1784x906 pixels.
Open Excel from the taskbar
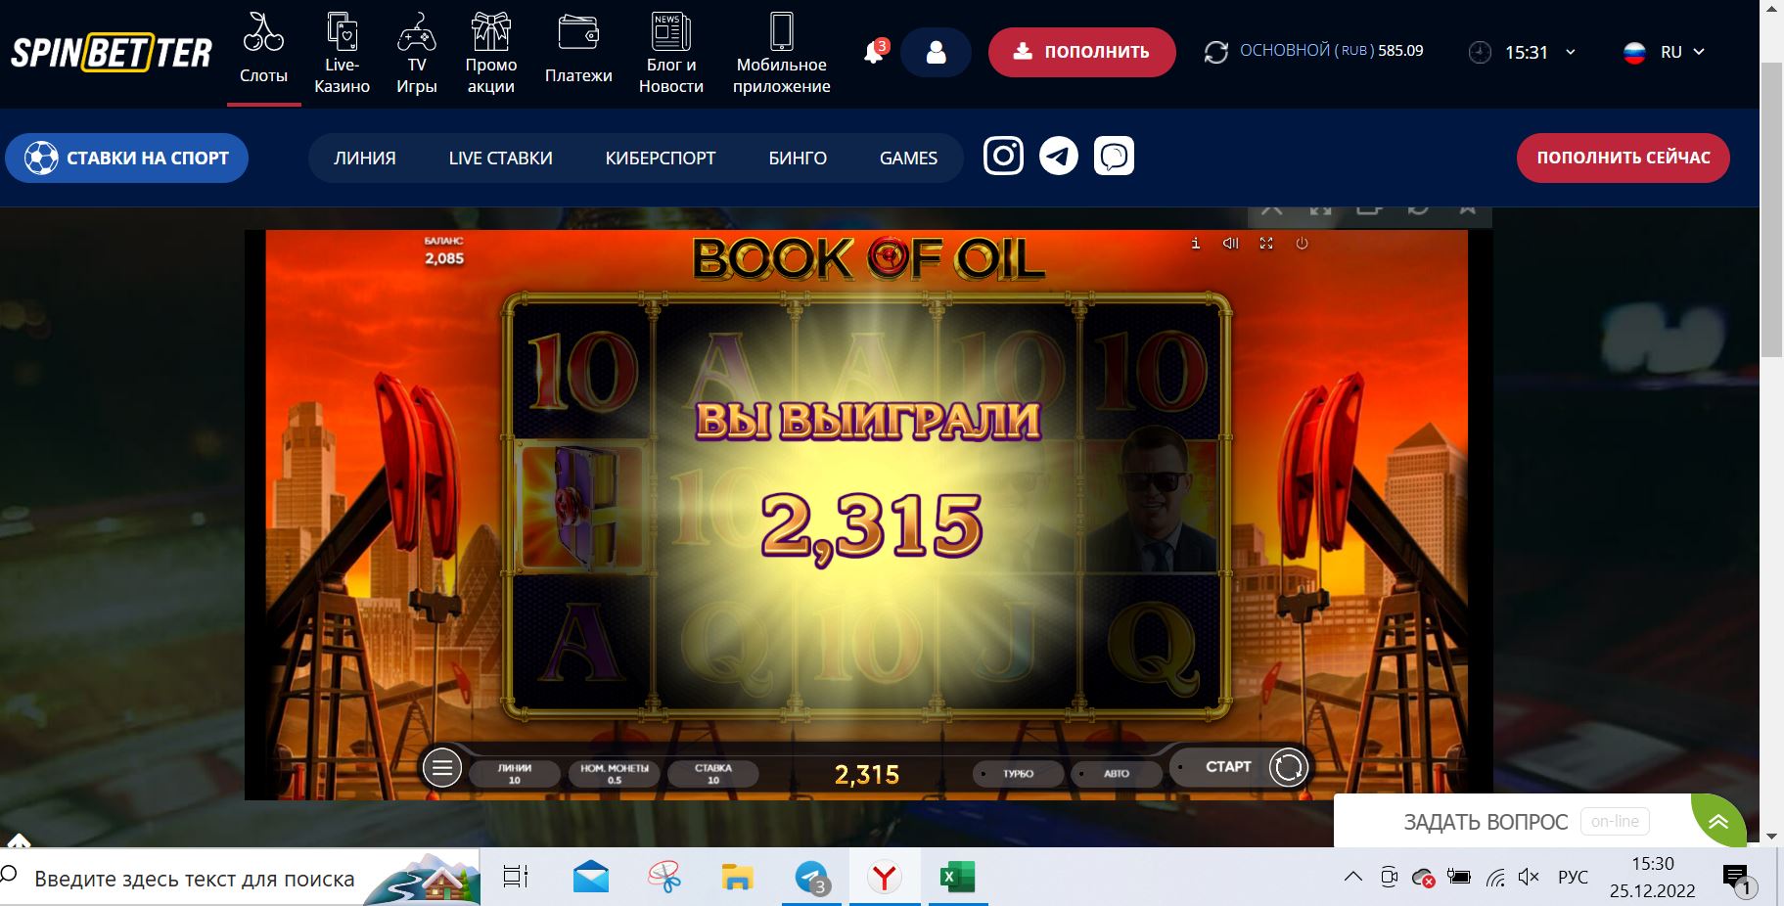[958, 878]
